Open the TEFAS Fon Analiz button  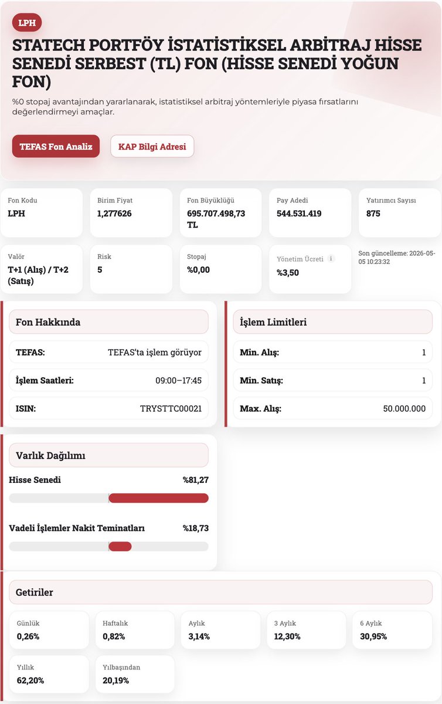[56, 147]
